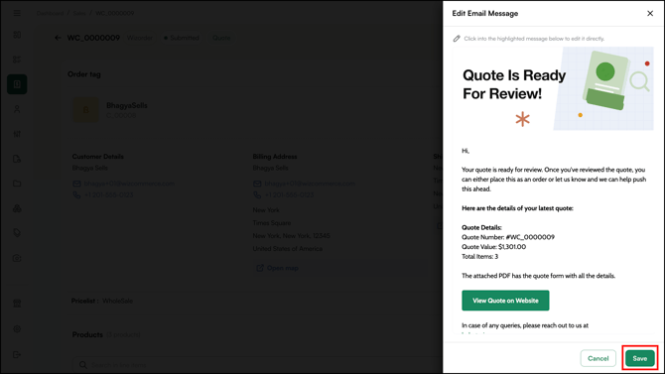
Task: Click the billing phone number +1 201-555-0123
Action: [x=289, y=195]
